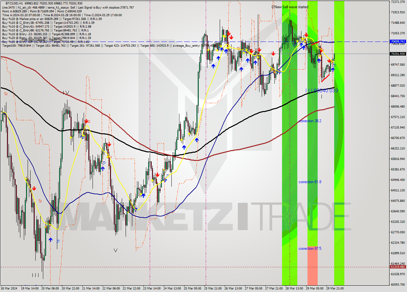Select the 'Buy %10 @ Entry -23: 58285.255' row

(46, 34)
